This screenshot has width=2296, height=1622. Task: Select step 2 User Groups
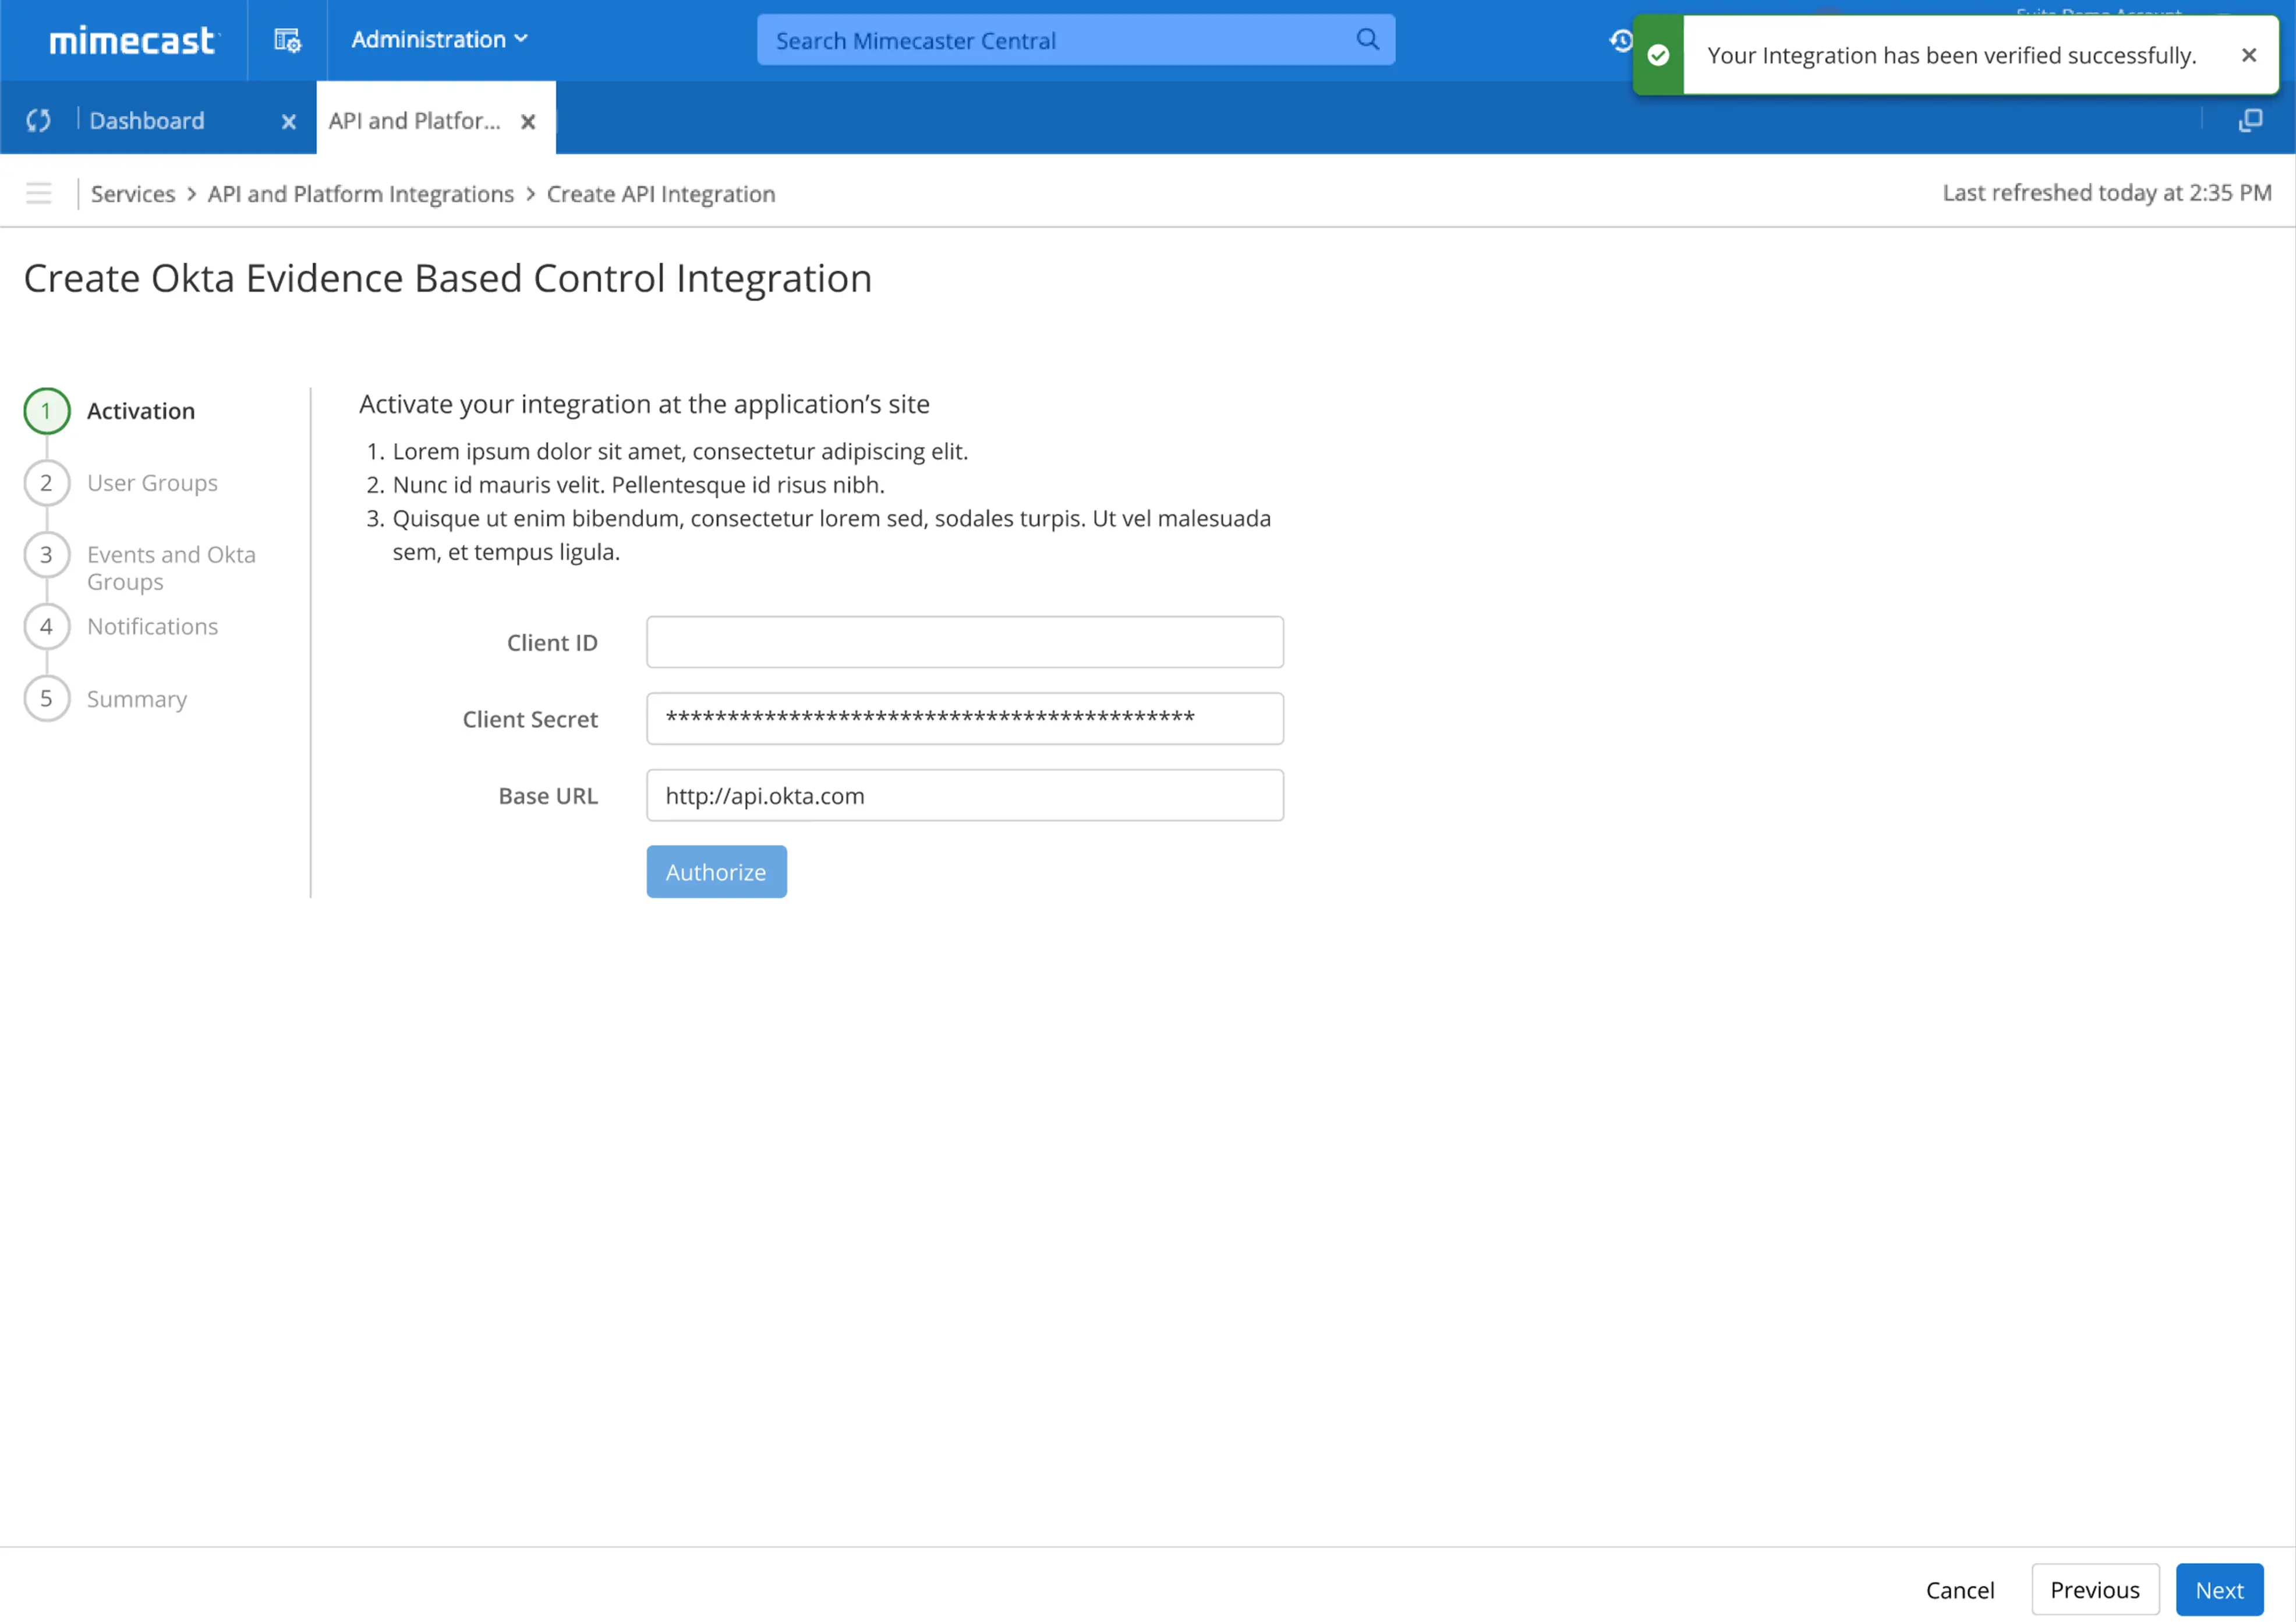pos(121,483)
